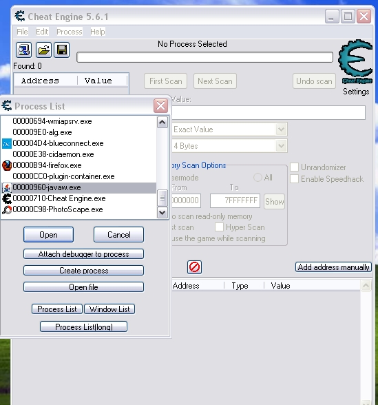The width and height of the screenshot is (378, 405).
Task: Click the Java icon beside javaw.exe
Action: pyautogui.click(x=7, y=188)
